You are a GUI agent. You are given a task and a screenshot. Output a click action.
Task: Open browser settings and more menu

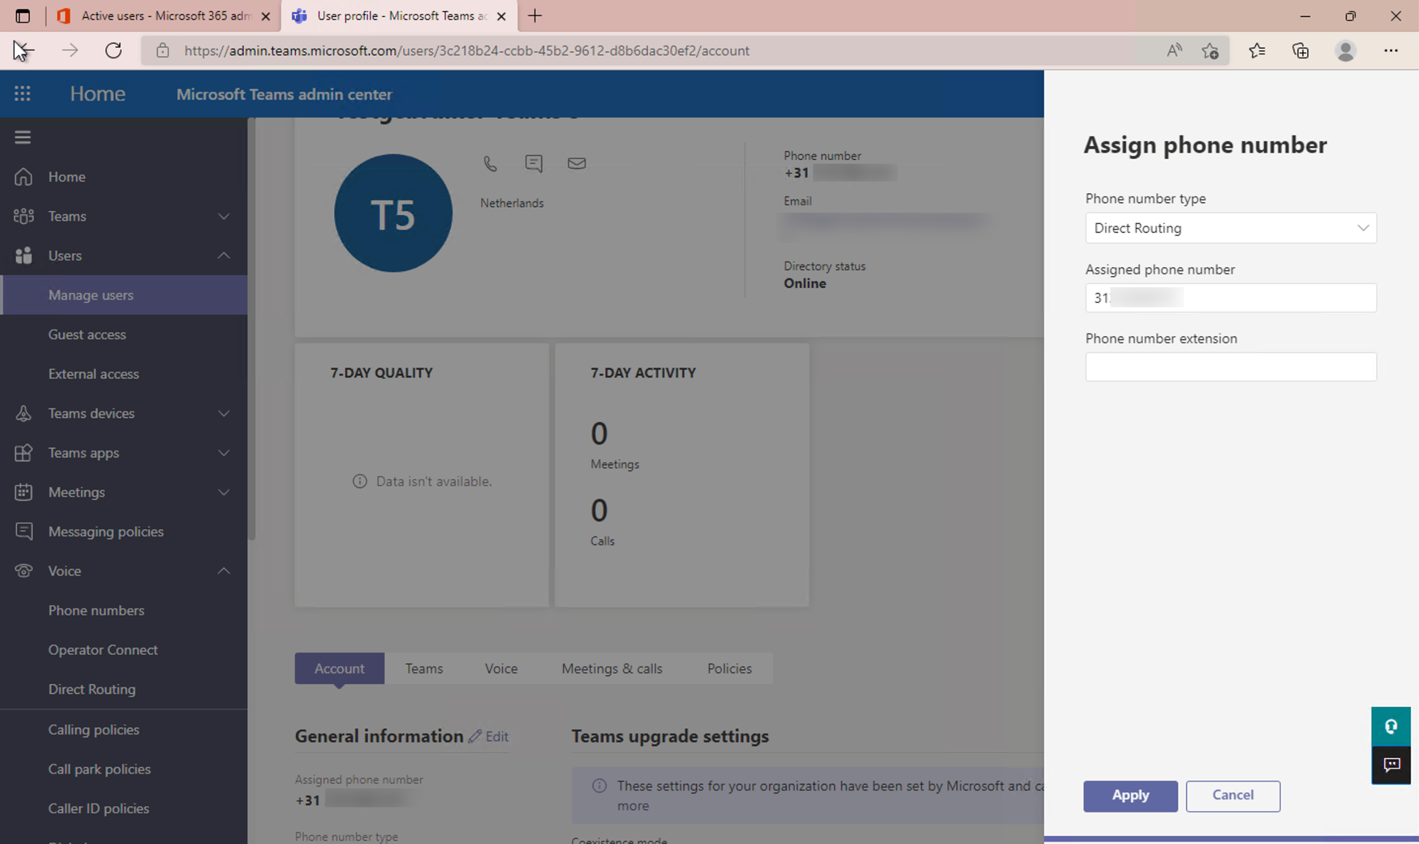pos(1391,51)
